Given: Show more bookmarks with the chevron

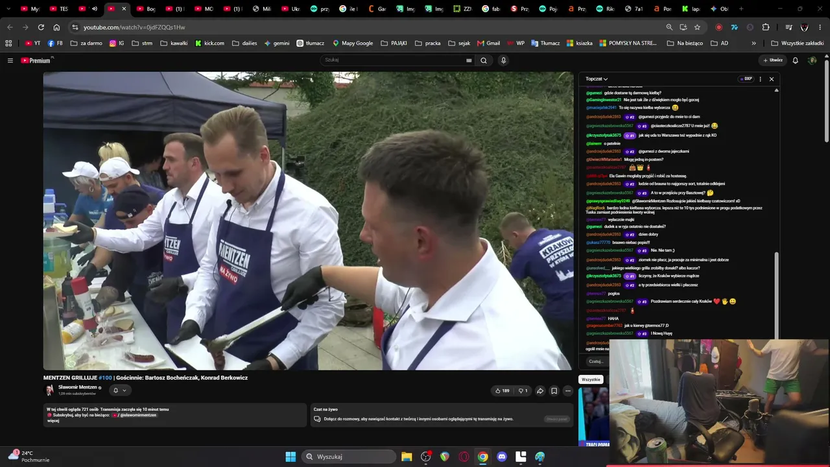Looking at the screenshot, I should 753,43.
